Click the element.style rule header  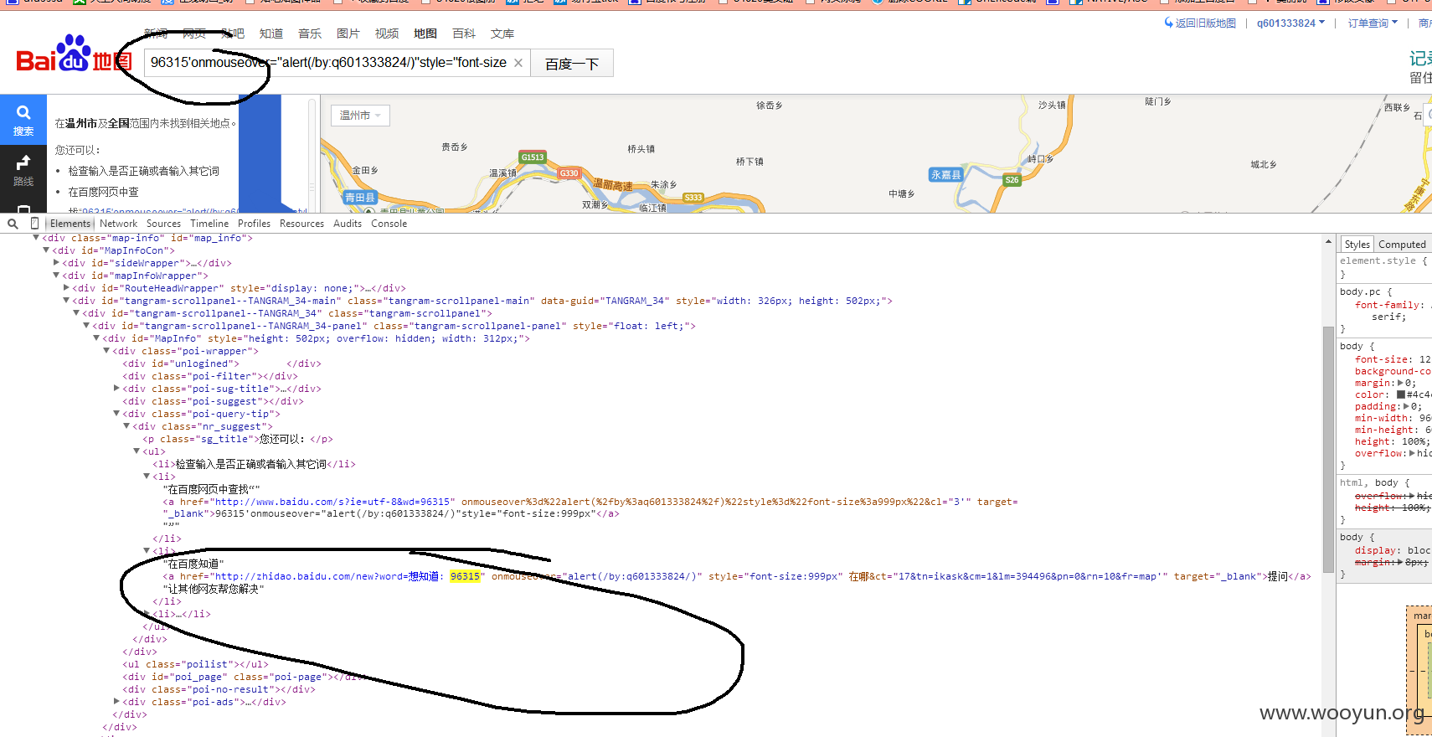[1383, 260]
